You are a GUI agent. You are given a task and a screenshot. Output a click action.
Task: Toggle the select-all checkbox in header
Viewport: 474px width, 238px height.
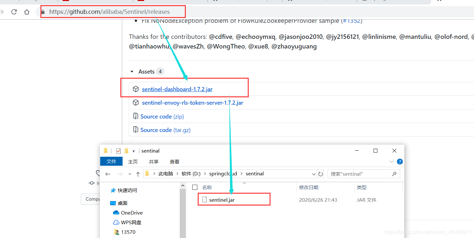pos(194,187)
